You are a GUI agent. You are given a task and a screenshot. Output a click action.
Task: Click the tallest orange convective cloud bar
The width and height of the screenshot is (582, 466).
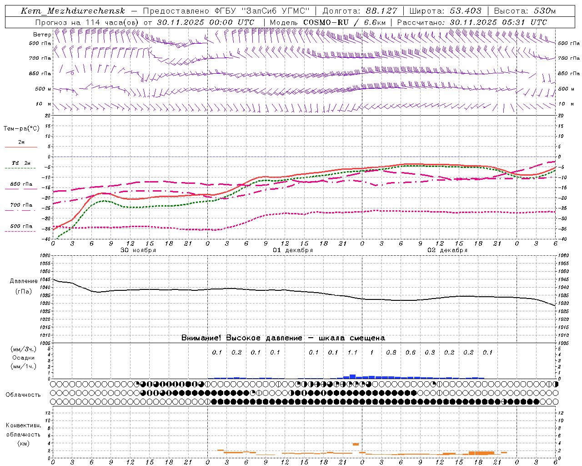(x=356, y=444)
